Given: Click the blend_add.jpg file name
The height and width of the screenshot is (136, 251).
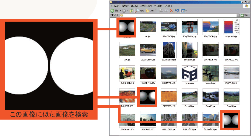Looking at the screenshot, I should 190,60.
